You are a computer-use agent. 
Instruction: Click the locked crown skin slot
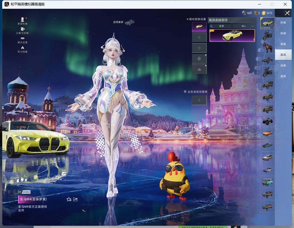click(x=199, y=69)
